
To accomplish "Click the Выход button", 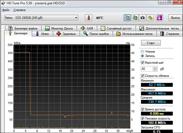I will pyautogui.click(x=175, y=18).
